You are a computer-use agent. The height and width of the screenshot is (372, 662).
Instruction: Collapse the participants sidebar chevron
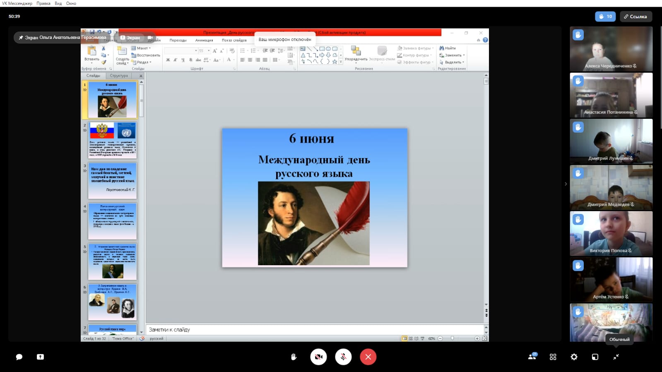[x=566, y=184]
